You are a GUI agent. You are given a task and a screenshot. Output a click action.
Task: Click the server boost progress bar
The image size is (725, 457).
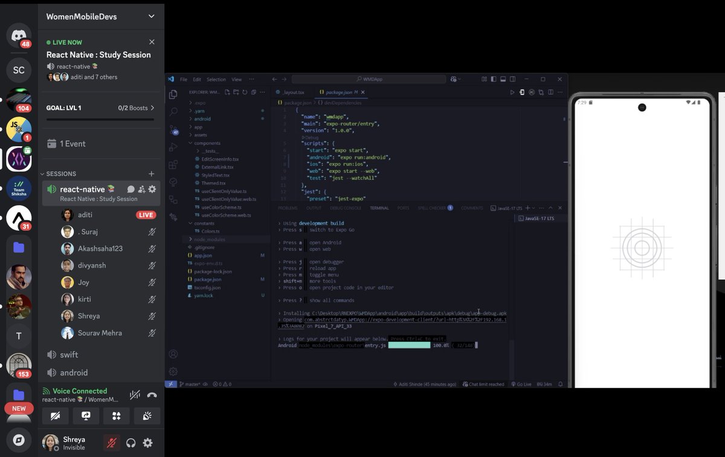(x=100, y=120)
